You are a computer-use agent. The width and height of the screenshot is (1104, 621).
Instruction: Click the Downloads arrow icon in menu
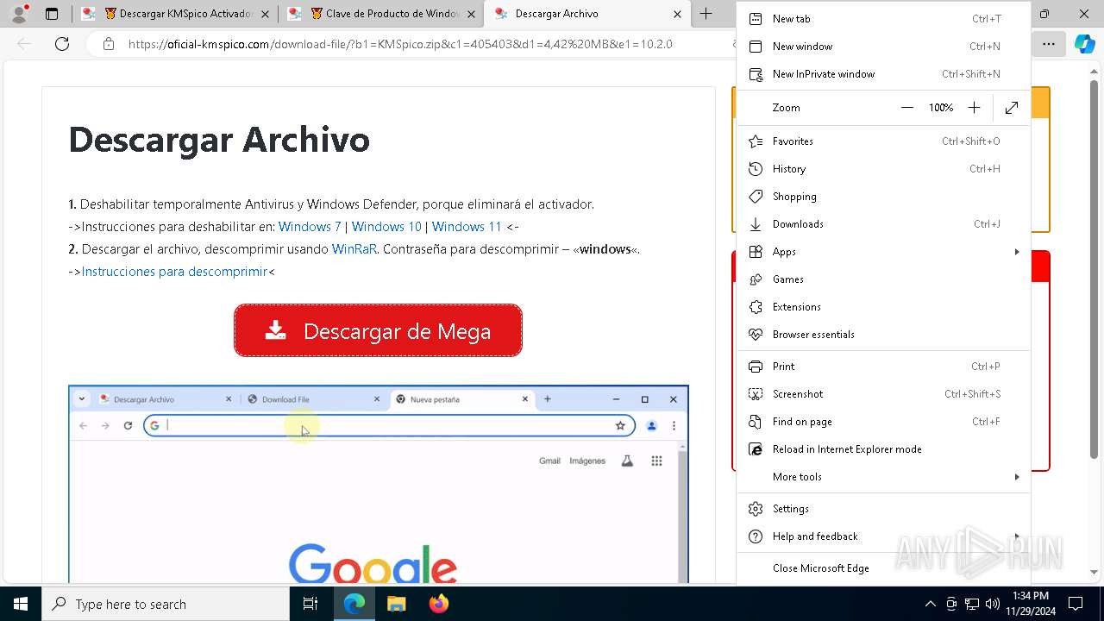[x=756, y=224]
